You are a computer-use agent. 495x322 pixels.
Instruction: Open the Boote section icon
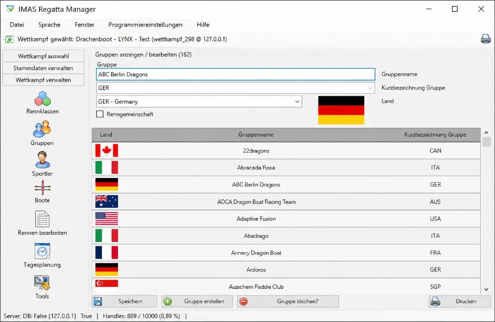[x=43, y=188]
